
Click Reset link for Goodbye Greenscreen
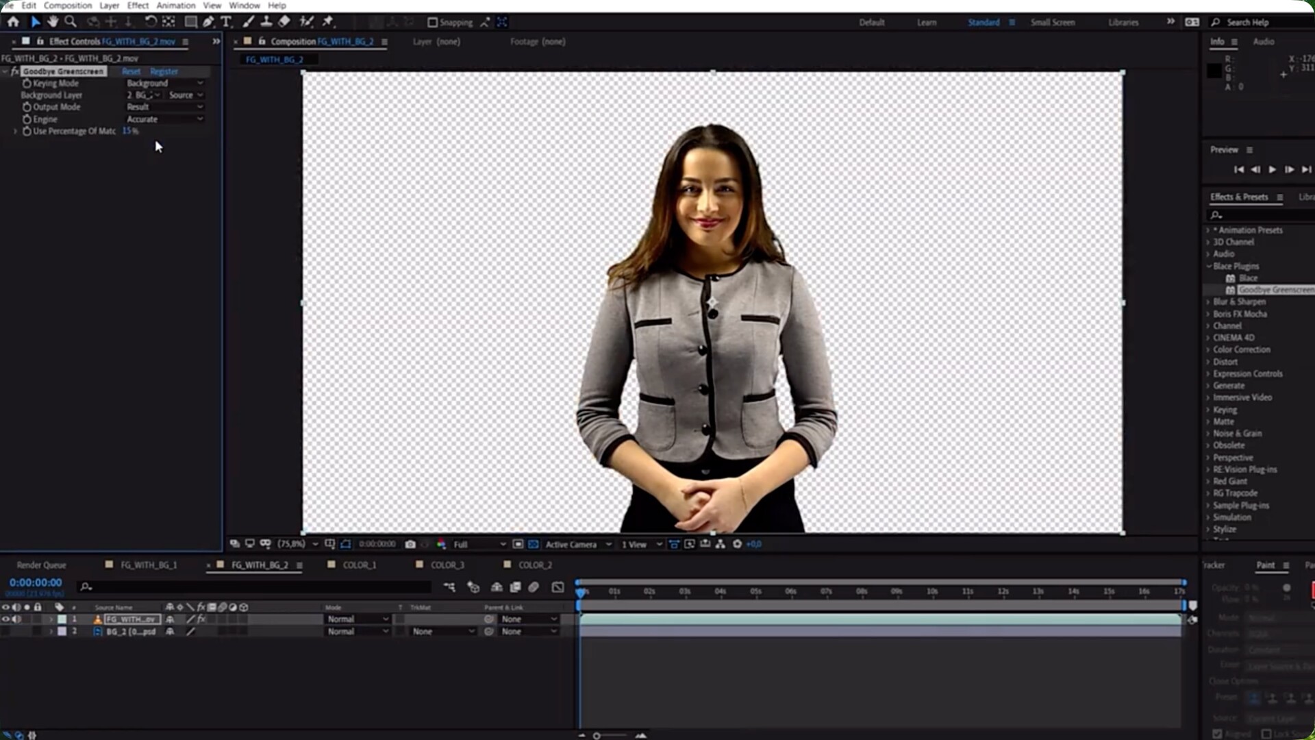point(131,71)
